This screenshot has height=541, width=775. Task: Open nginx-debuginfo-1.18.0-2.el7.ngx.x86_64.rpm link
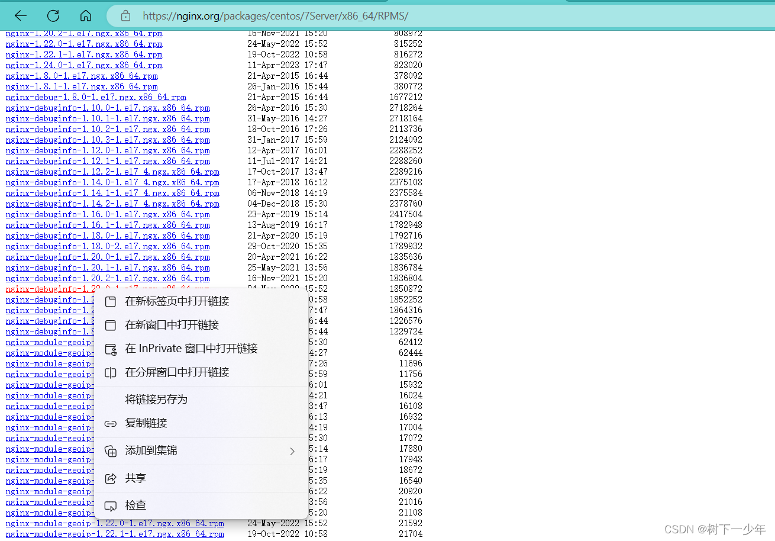pyautogui.click(x=108, y=246)
